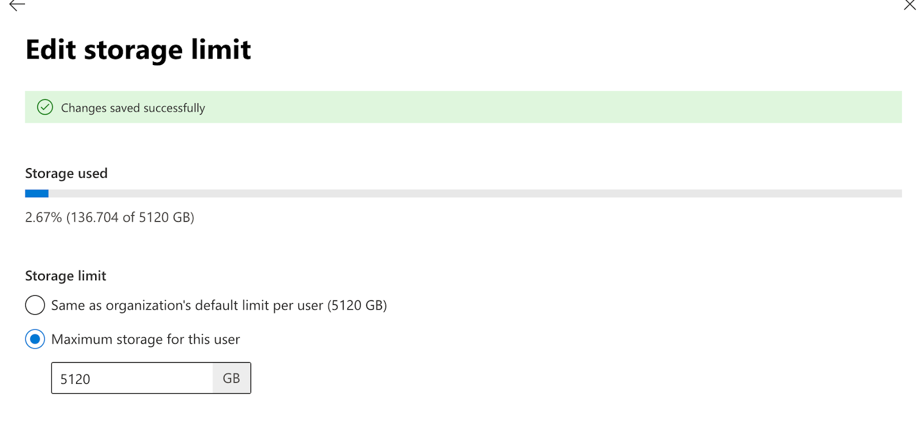Viewport: 922px width, 423px height.
Task: Click the empty area of the green banner
Action: click(x=547, y=107)
